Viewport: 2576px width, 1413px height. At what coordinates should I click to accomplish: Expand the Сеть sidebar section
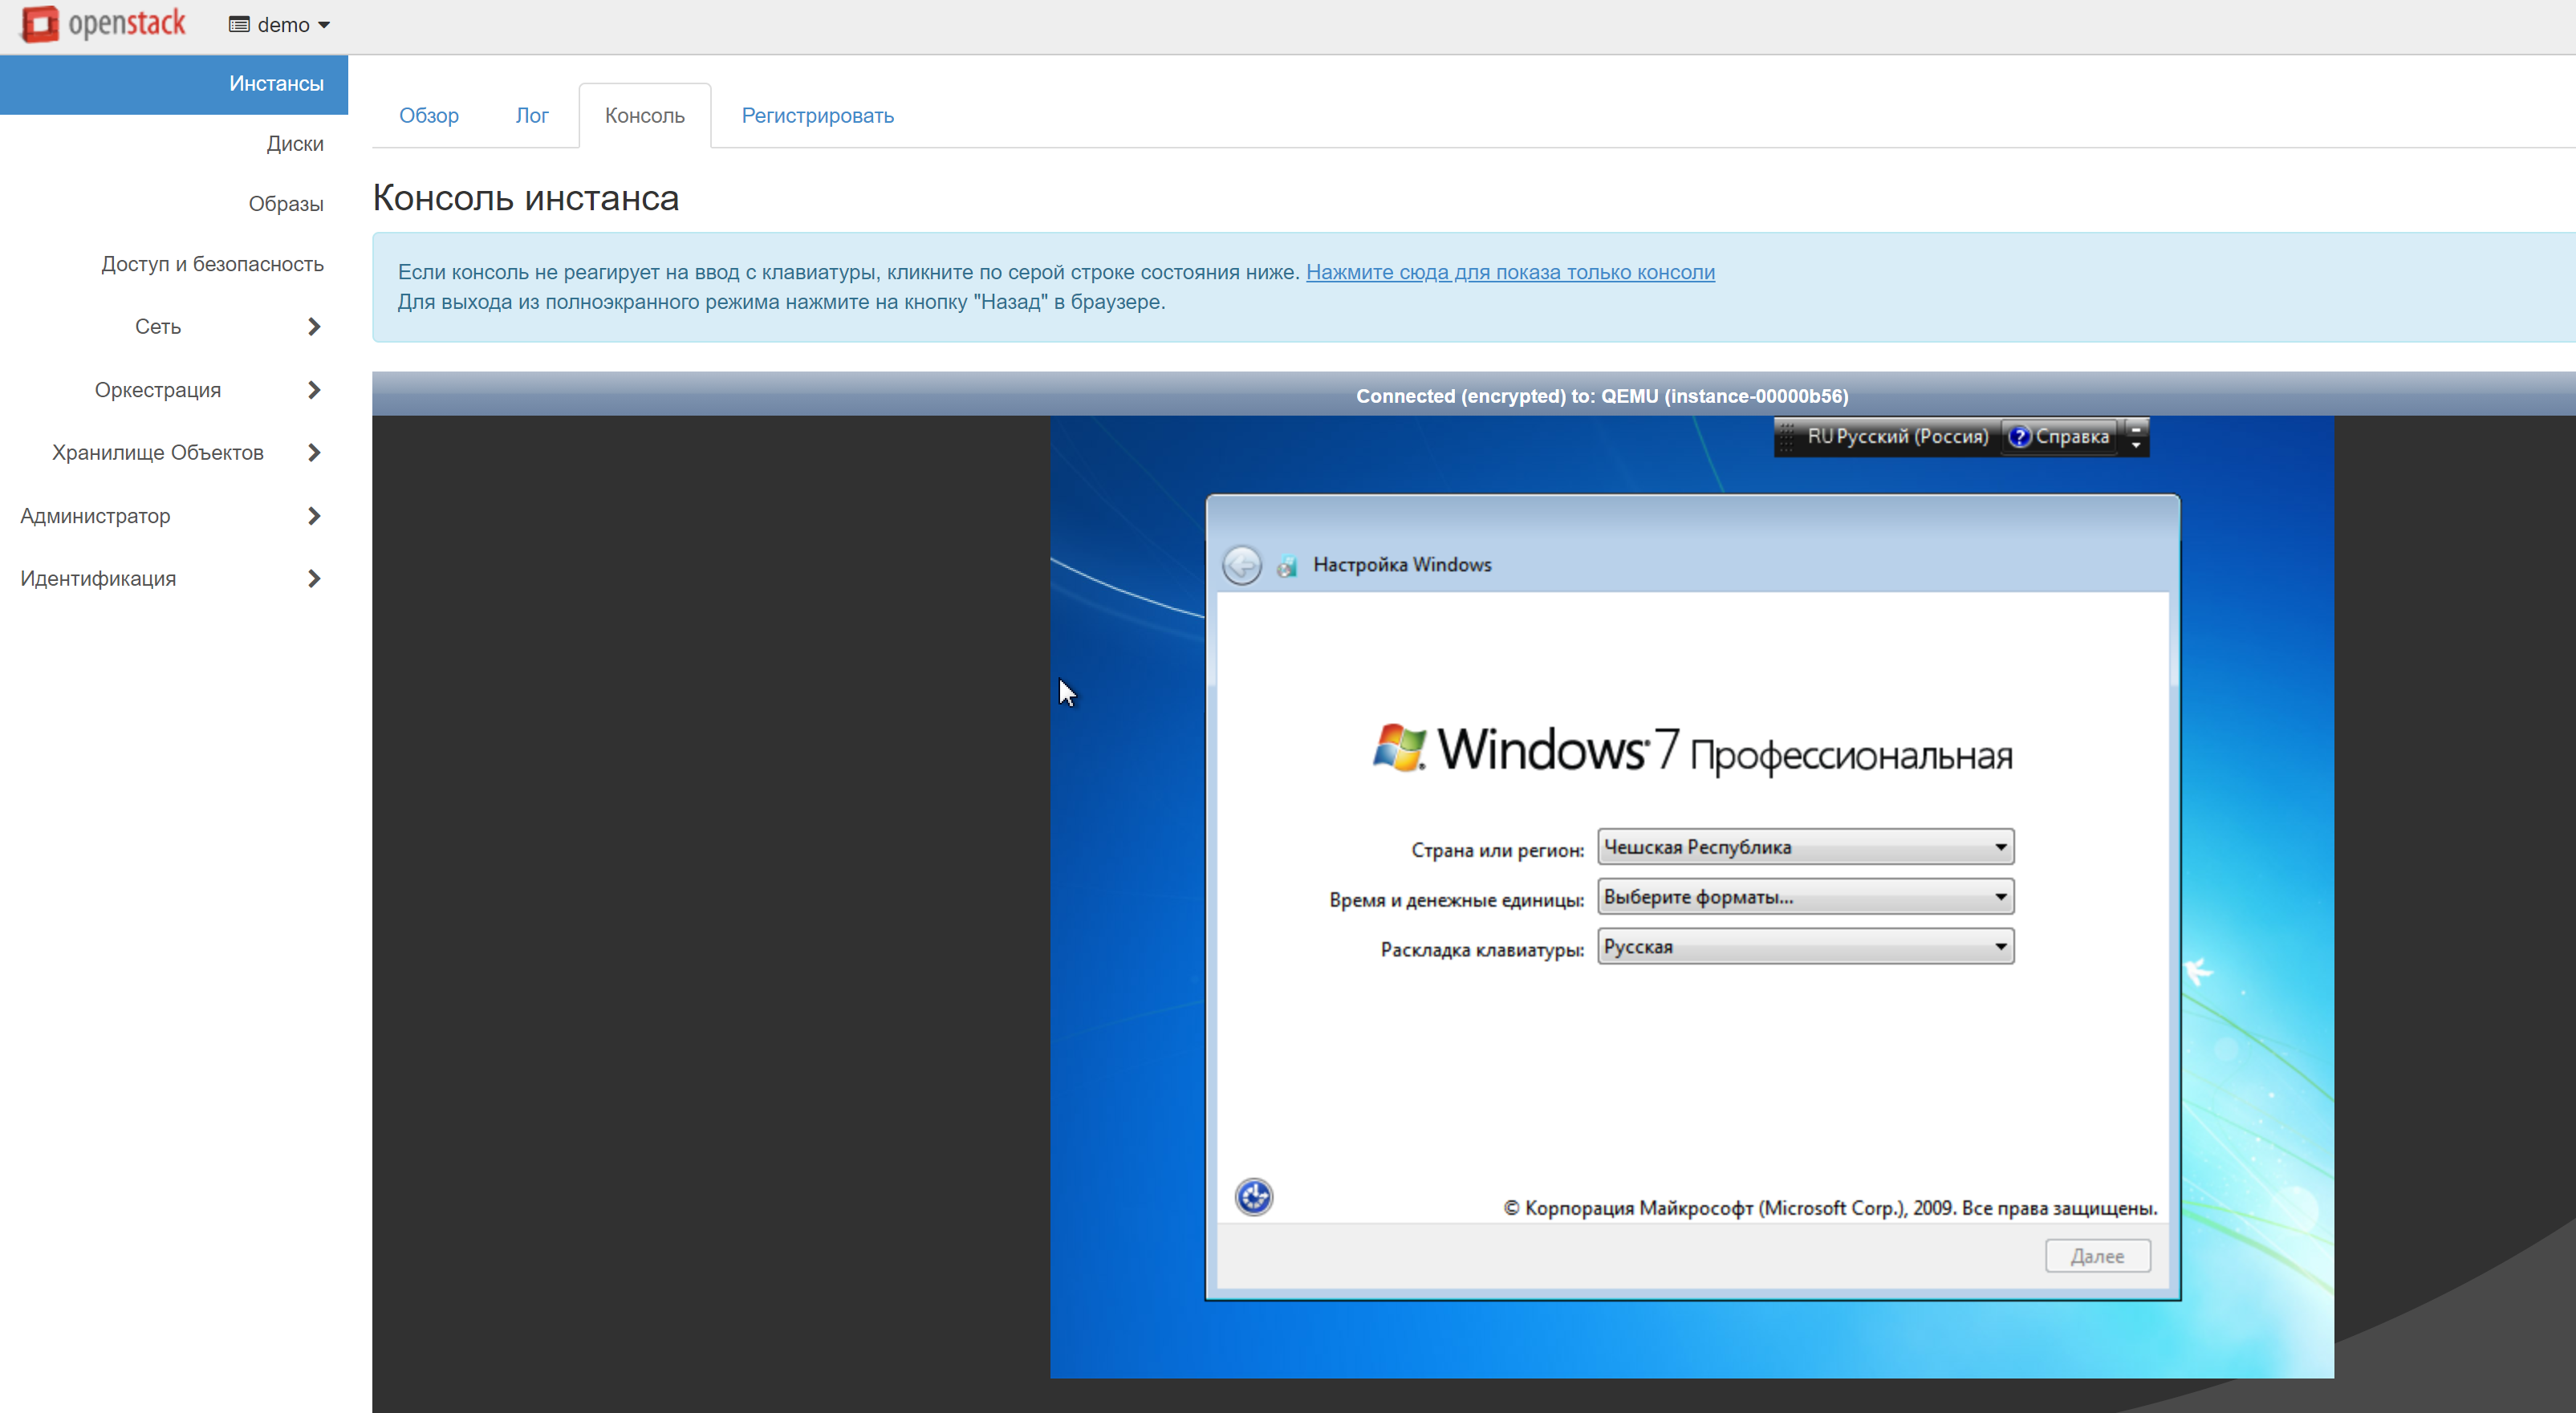pyautogui.click(x=174, y=327)
